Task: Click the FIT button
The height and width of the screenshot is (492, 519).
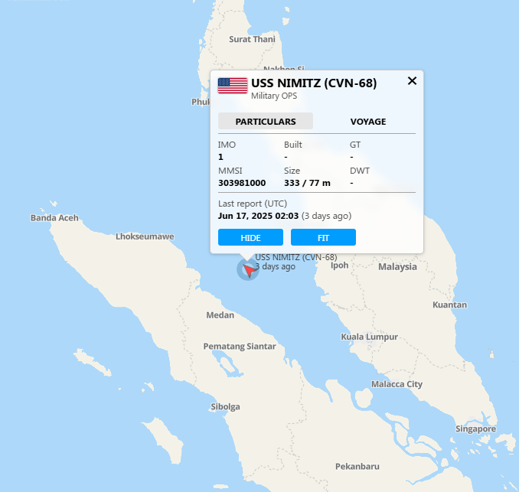Action: coord(323,237)
